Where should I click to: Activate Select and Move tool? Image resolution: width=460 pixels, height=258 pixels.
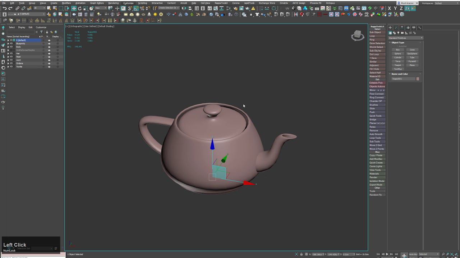(74, 8)
